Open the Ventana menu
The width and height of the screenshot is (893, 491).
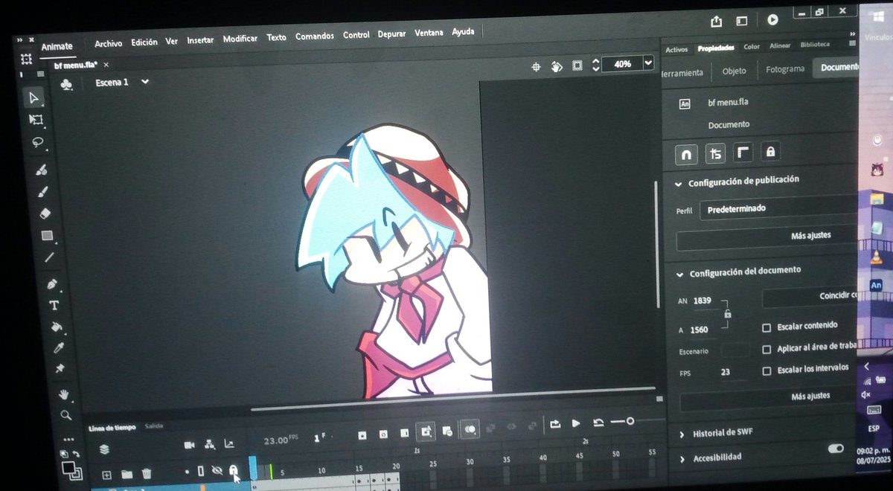click(429, 33)
